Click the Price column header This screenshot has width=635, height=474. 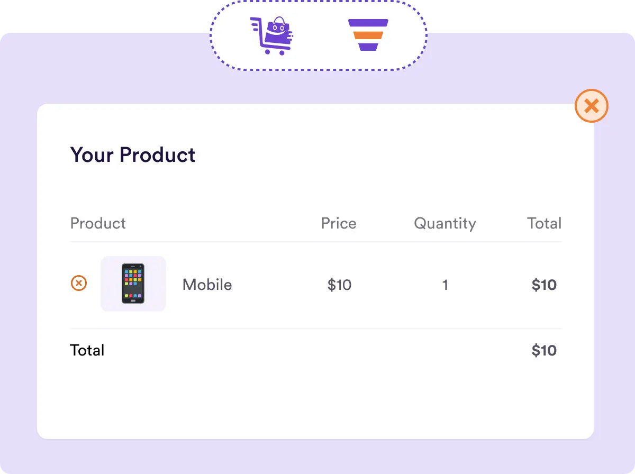[339, 223]
